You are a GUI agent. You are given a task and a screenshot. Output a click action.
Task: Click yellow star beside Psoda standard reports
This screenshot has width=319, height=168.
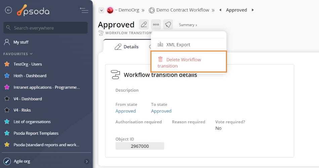[7, 144]
